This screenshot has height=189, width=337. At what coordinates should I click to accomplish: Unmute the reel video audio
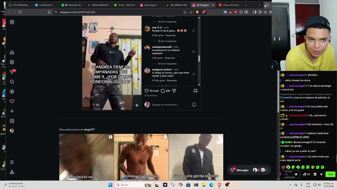137,105
